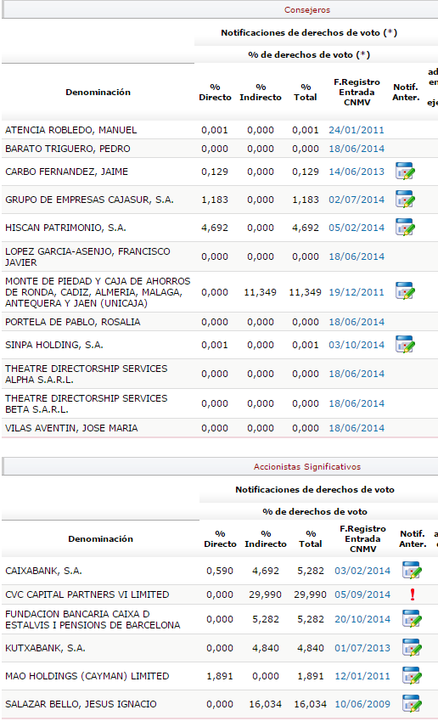438x721 pixels.
Task: Open previous notification icon for HISCAN PATRIMONIO, S.A.
Action: [405, 227]
